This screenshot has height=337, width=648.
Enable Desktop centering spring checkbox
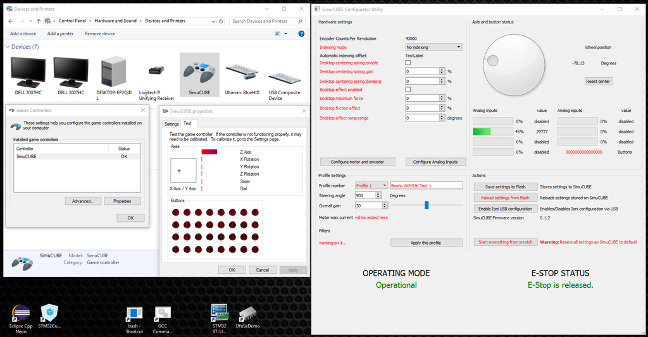[408, 63]
